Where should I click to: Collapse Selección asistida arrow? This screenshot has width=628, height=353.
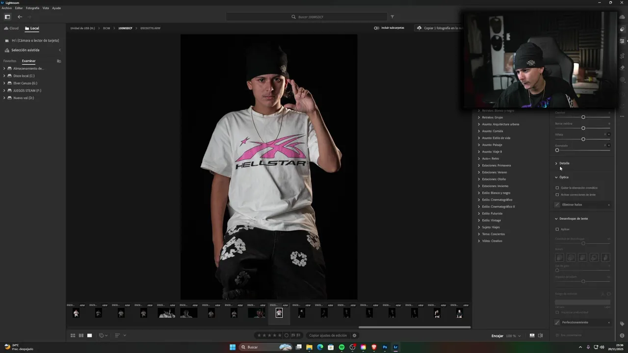click(x=60, y=50)
